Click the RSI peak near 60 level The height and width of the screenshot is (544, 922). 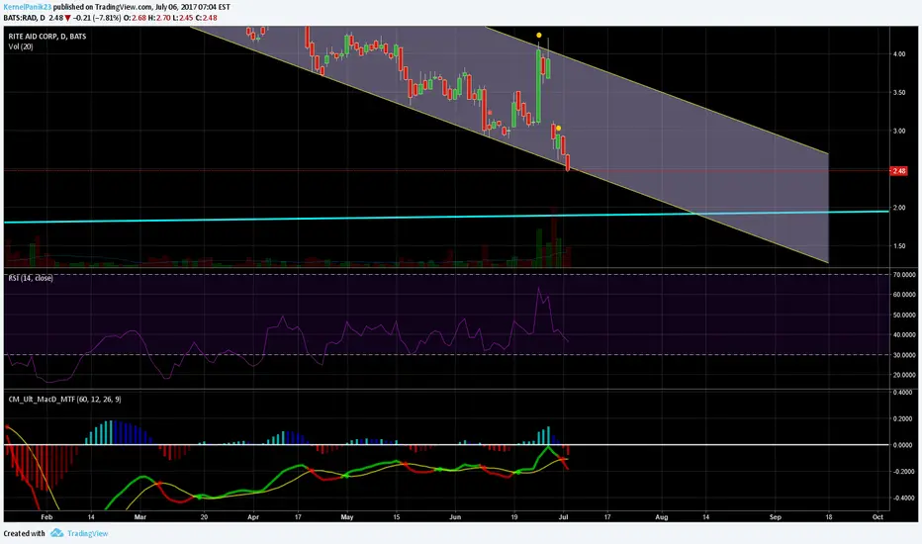tap(538, 289)
